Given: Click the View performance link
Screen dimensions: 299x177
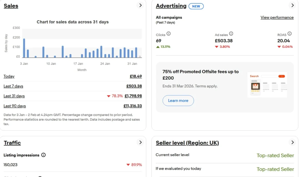Looking at the screenshot, I should (277, 17).
